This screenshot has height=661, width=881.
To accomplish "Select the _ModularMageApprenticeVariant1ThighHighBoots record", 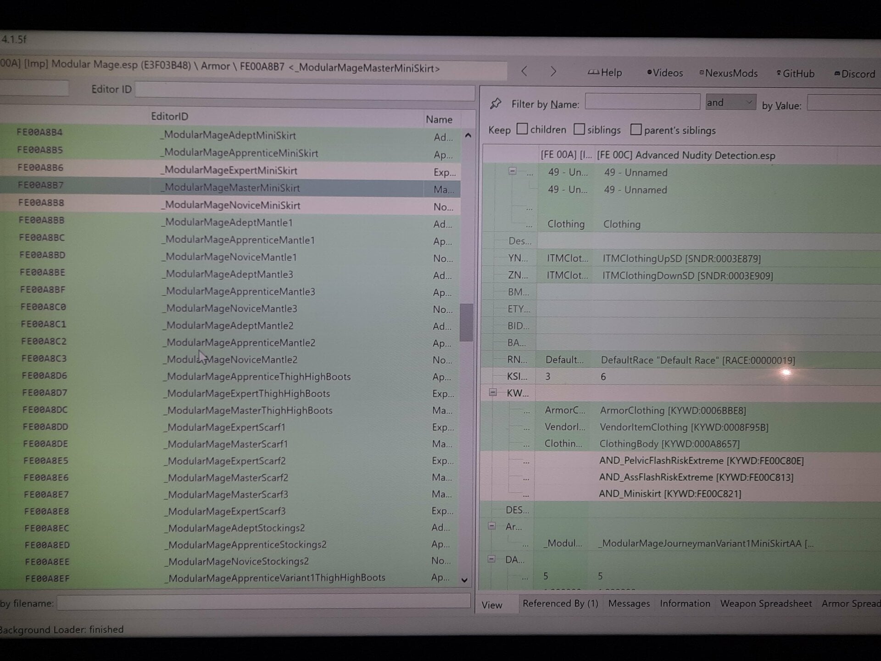I will click(x=276, y=578).
